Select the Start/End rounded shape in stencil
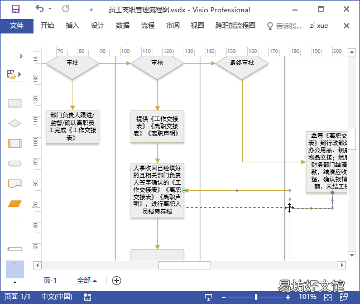This screenshot has height=304, width=360. 15,163
